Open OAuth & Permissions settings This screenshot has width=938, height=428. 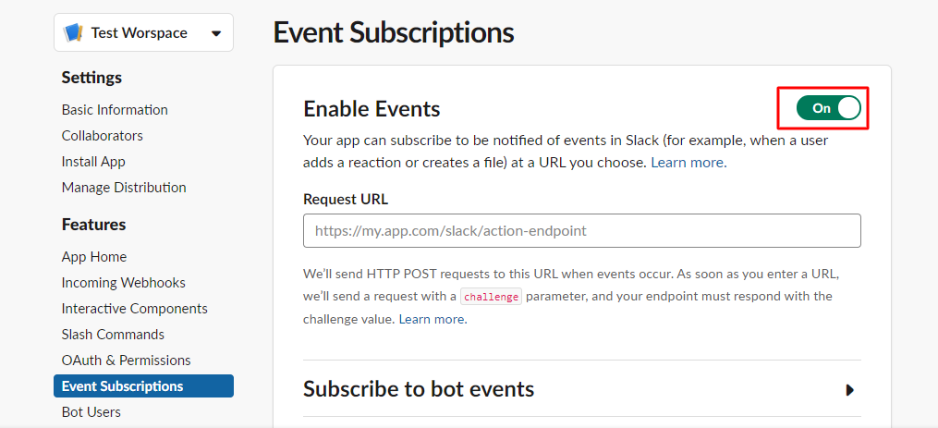click(126, 361)
